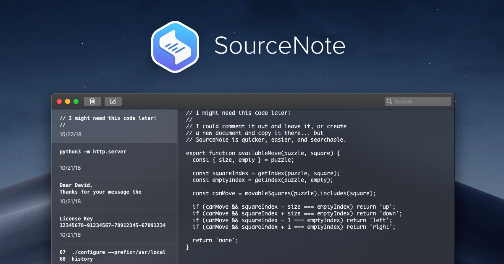
Task: Close the SourceNote window with red button
Action: [59, 101]
